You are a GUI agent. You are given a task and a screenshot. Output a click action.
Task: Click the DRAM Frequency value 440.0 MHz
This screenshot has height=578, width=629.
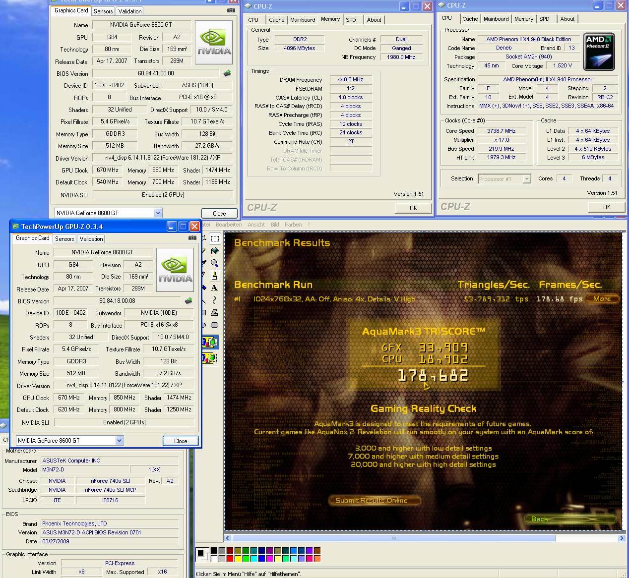point(351,79)
